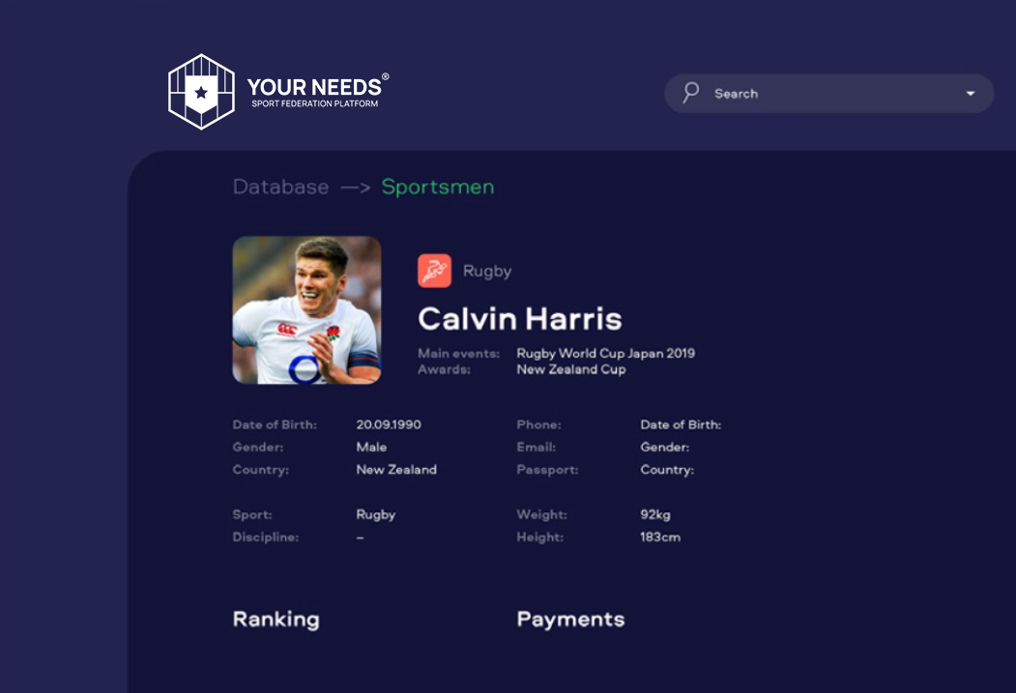This screenshot has height=693, width=1016.
Task: Click the Your Needs platform title text
Action: [x=318, y=91]
